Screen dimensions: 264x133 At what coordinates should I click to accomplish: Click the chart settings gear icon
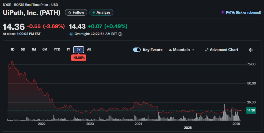click(250, 50)
